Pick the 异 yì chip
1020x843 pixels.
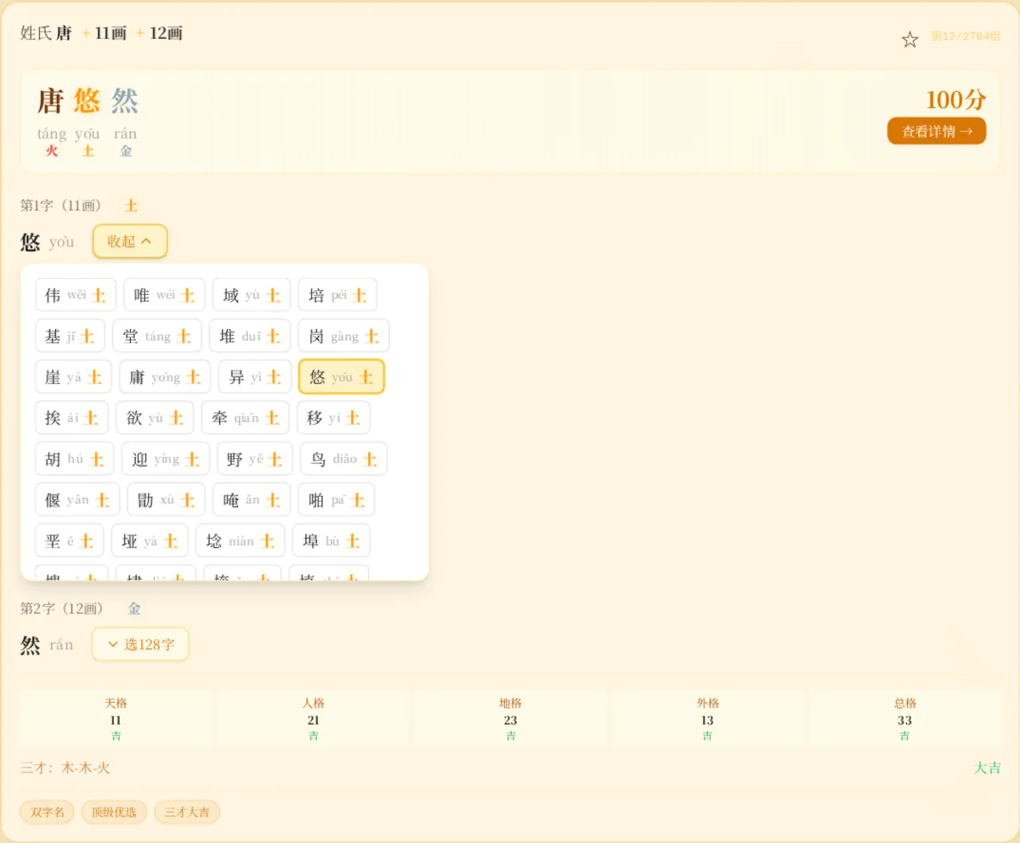(255, 376)
